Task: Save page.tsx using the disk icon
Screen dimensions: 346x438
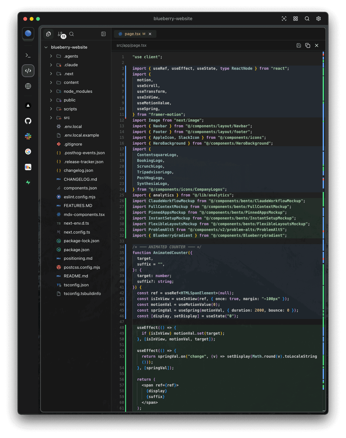Action: pyautogui.click(x=298, y=45)
